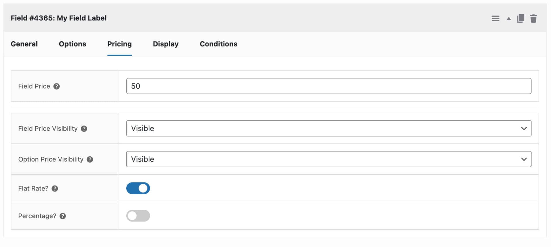Click the Percentage help question icon

pos(63,216)
